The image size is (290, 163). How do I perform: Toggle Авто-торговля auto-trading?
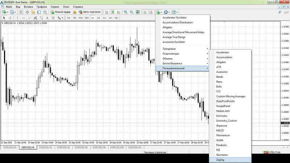point(90,12)
